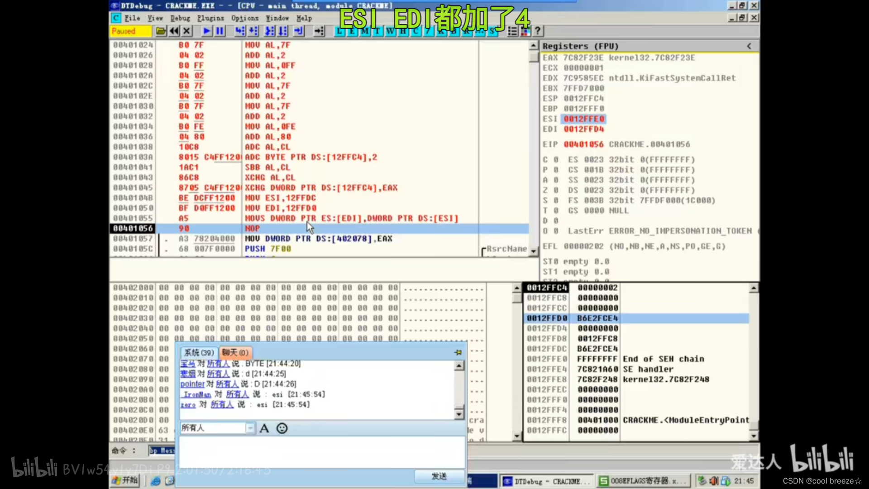Screen dimensions: 869x489
Task: Open the View menu
Action: pyautogui.click(x=155, y=18)
